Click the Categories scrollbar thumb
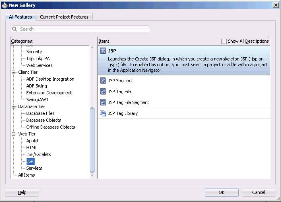281x202 pixels. pyautogui.click(x=92, y=140)
